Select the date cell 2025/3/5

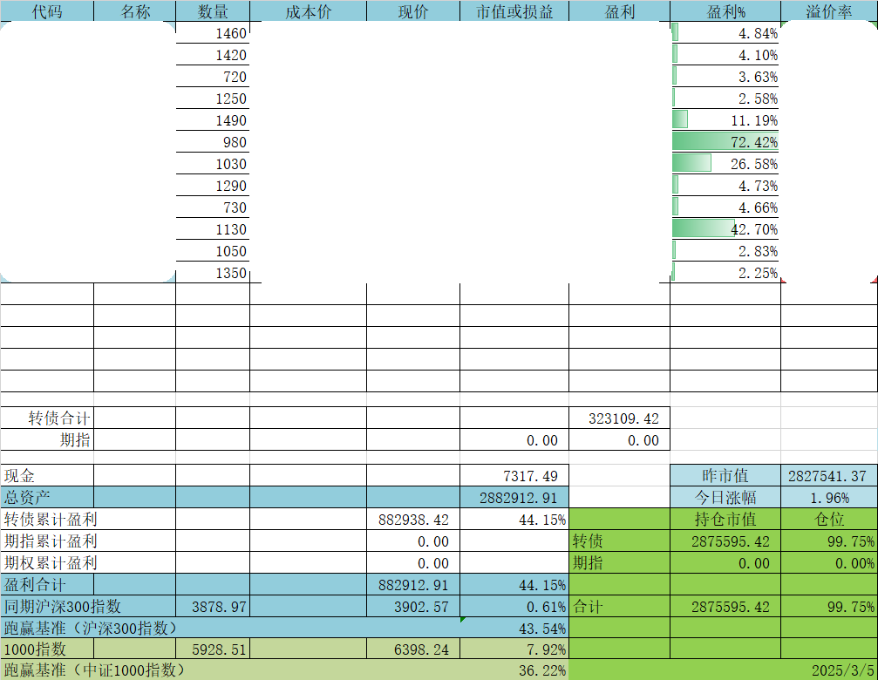829,670
